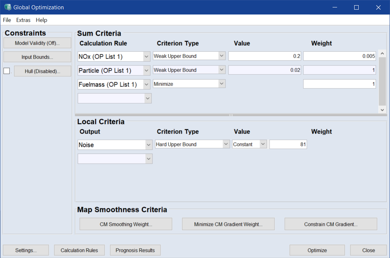This screenshot has width=390, height=258.
Task: Open the File menu
Action: (7, 20)
